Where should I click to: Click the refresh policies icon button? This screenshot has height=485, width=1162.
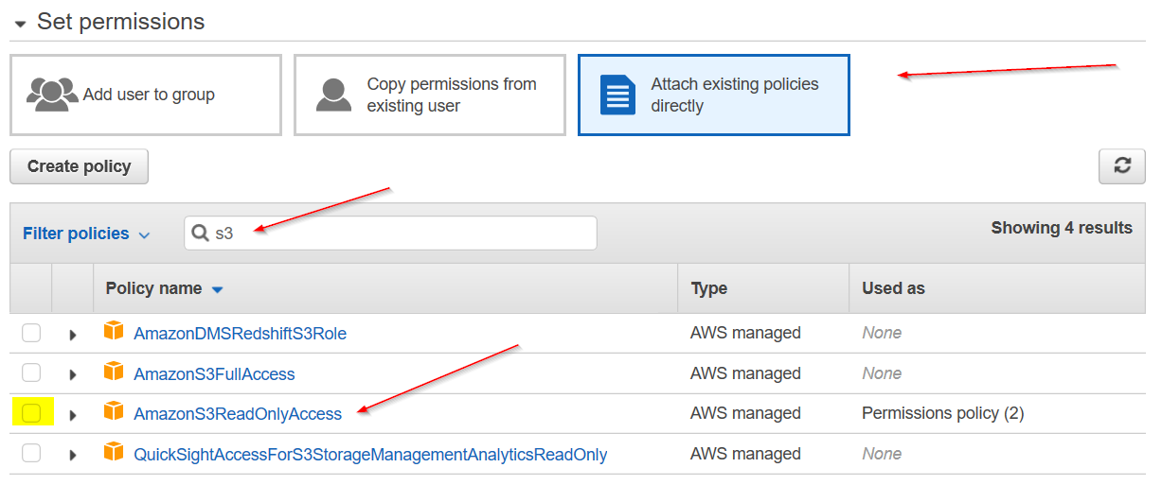coord(1122,166)
